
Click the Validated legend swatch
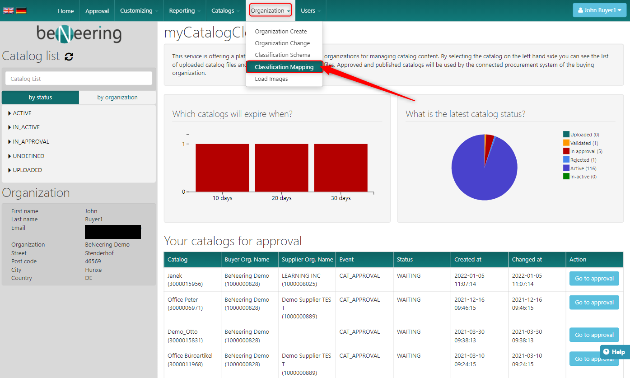566,143
